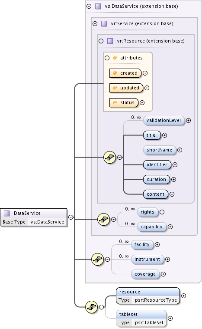Expand the resource element plus icon
202x329 pixels.
coord(183,296)
